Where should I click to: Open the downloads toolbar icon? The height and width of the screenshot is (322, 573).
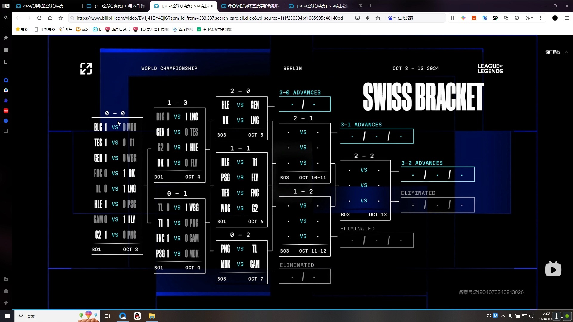[x=517, y=18]
